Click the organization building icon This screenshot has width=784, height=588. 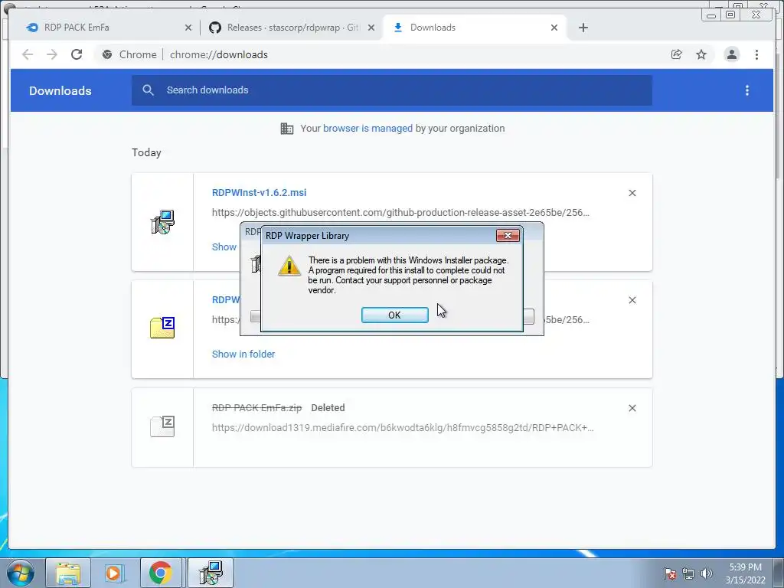click(x=287, y=129)
